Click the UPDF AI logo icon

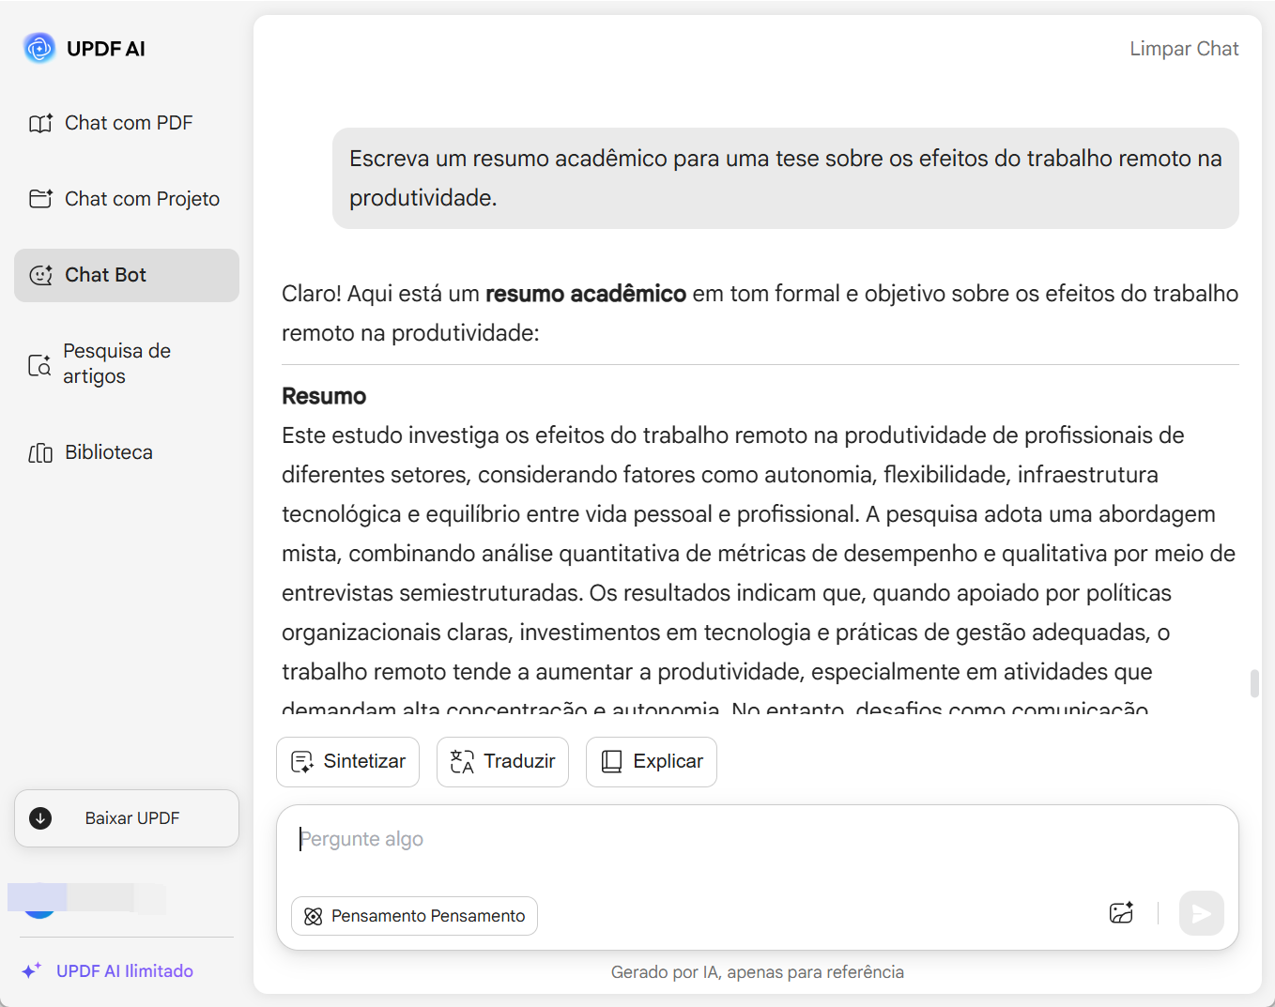pyautogui.click(x=39, y=48)
